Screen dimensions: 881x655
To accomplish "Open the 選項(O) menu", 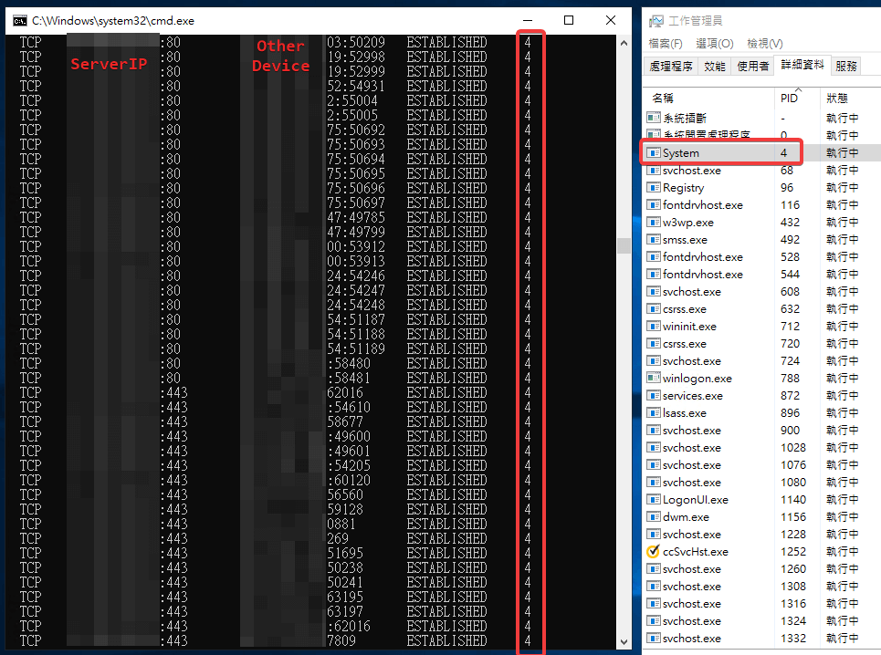I will tap(714, 43).
